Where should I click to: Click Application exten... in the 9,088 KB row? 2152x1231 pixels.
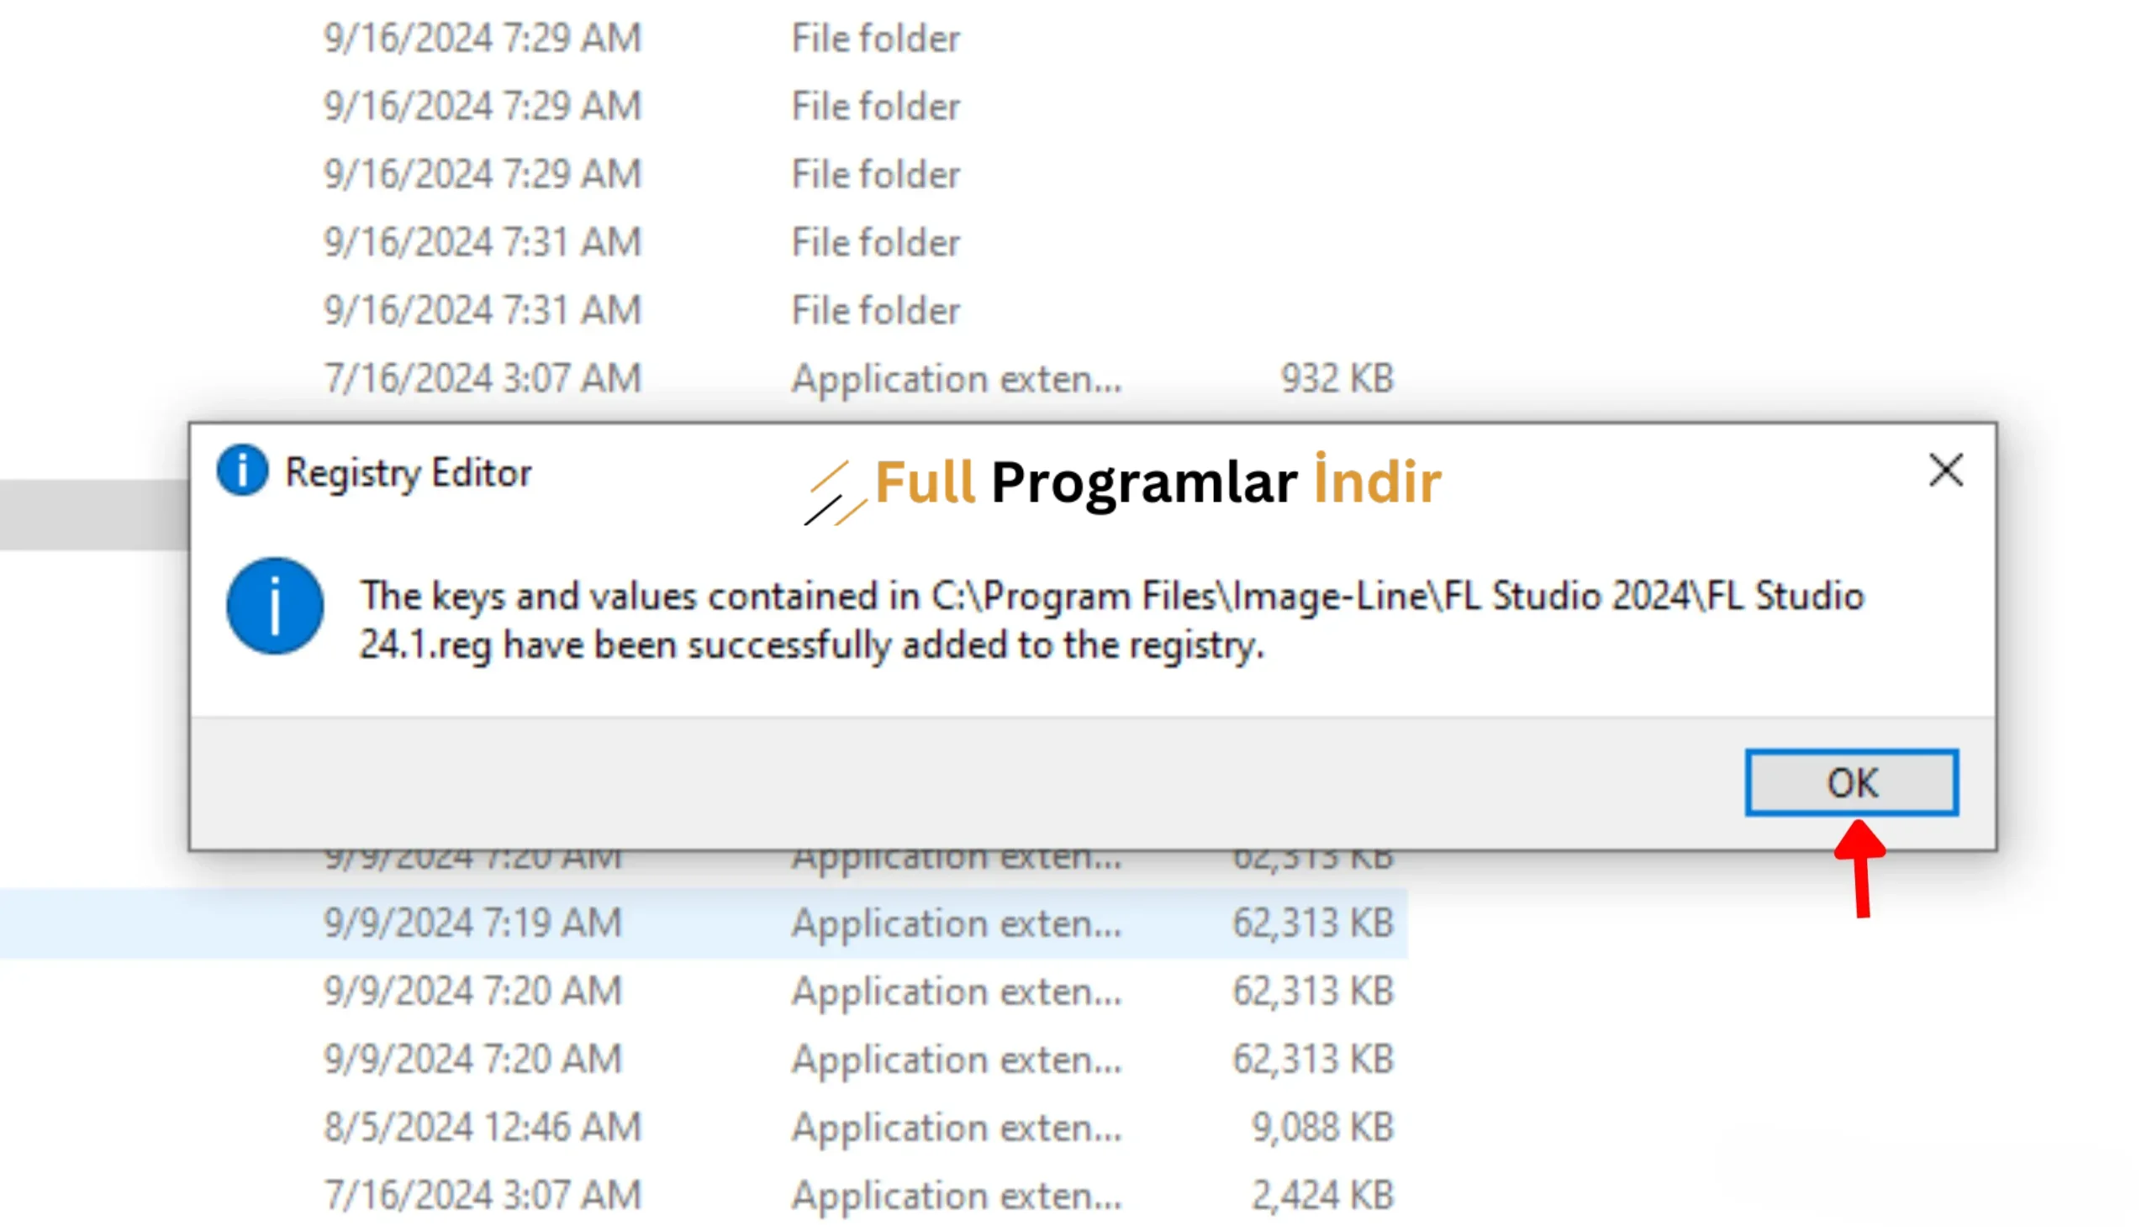(957, 1127)
